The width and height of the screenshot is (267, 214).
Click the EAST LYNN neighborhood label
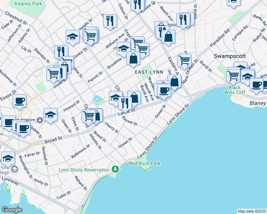point(149,72)
